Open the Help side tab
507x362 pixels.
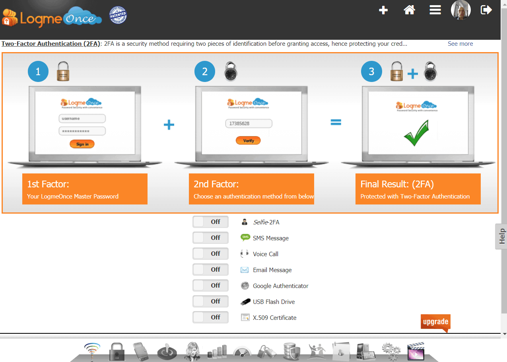point(501,236)
